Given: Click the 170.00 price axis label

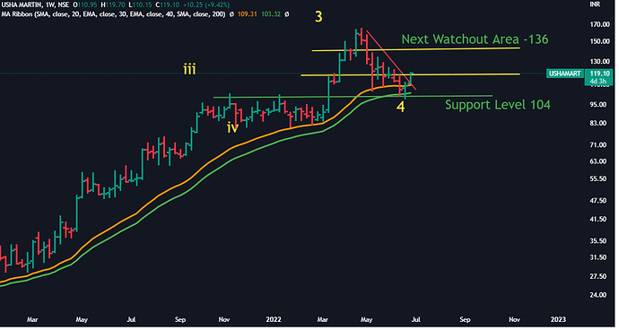Looking at the screenshot, I should [599, 24].
